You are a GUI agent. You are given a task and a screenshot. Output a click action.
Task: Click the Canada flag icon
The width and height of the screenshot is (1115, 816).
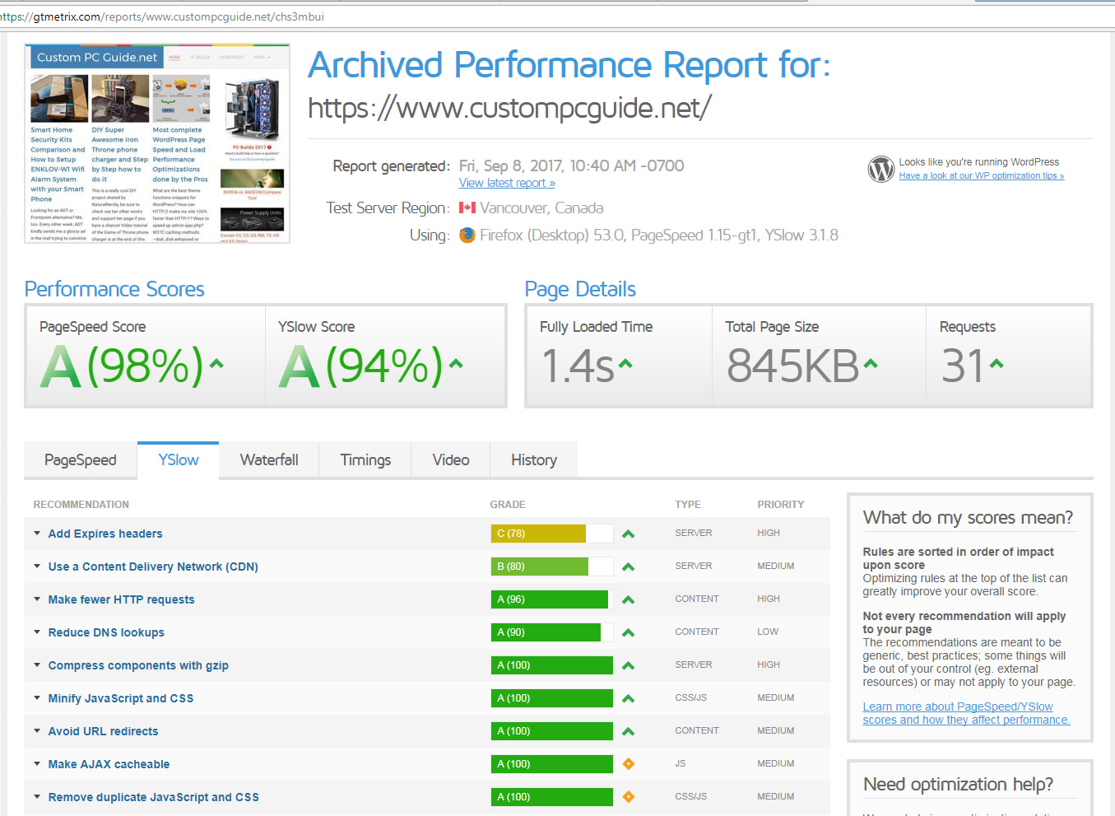[467, 208]
